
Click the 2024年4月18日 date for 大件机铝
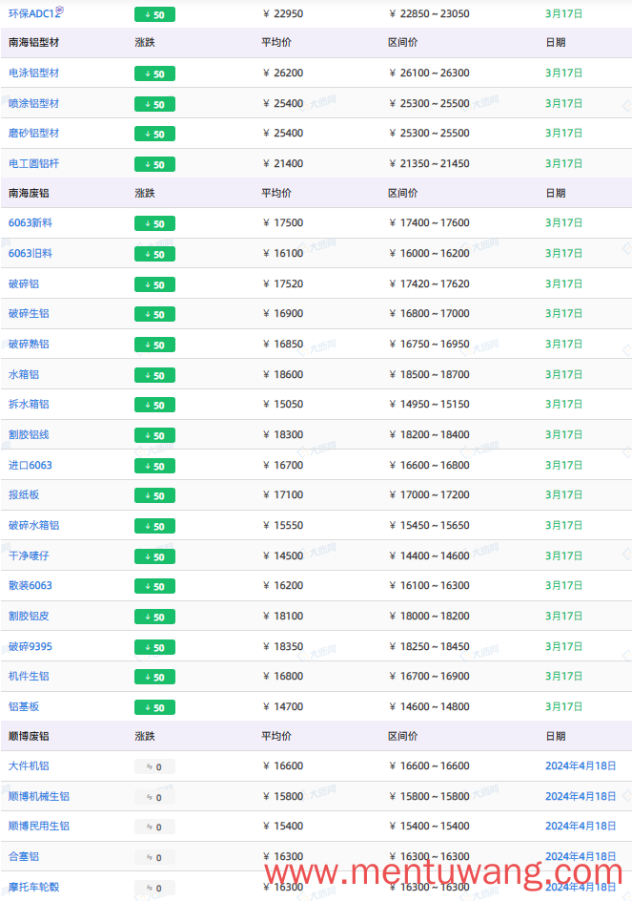pyautogui.click(x=581, y=766)
